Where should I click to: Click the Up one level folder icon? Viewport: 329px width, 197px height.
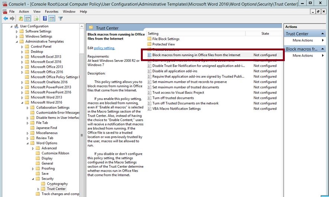coord(21,19)
